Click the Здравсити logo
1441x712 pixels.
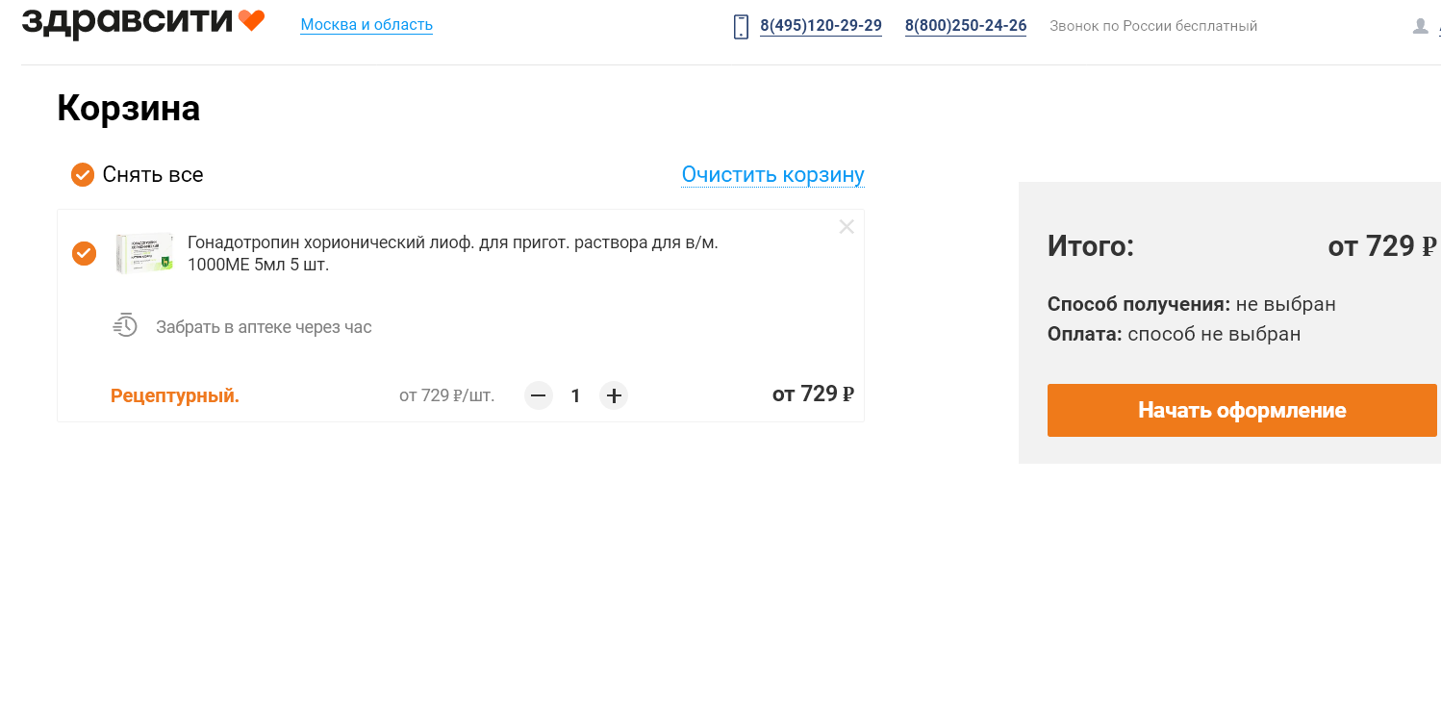(x=127, y=21)
